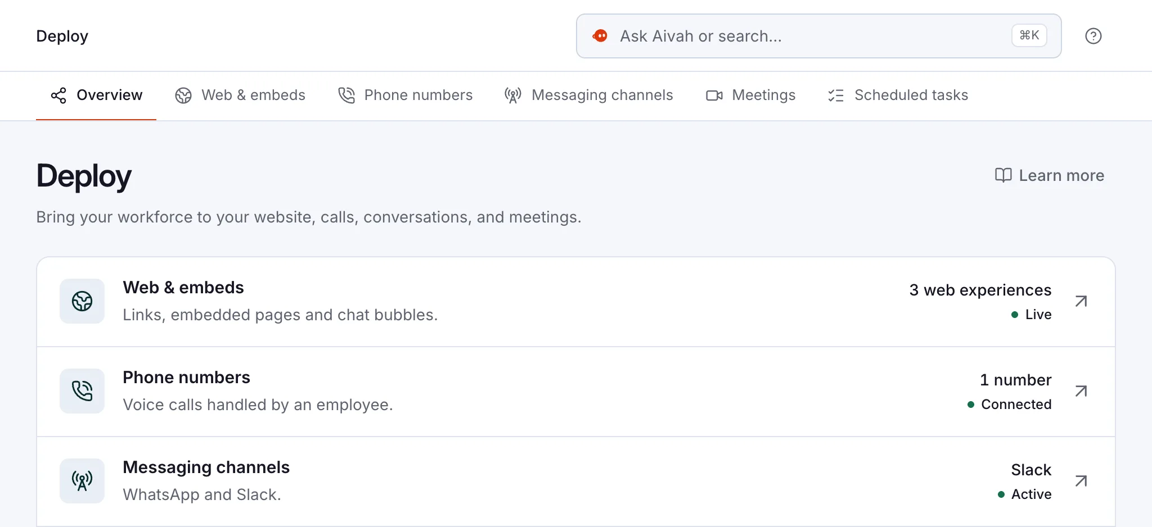The image size is (1152, 527).
Task: Click the Meetings tab camera icon
Action: pyautogui.click(x=714, y=96)
